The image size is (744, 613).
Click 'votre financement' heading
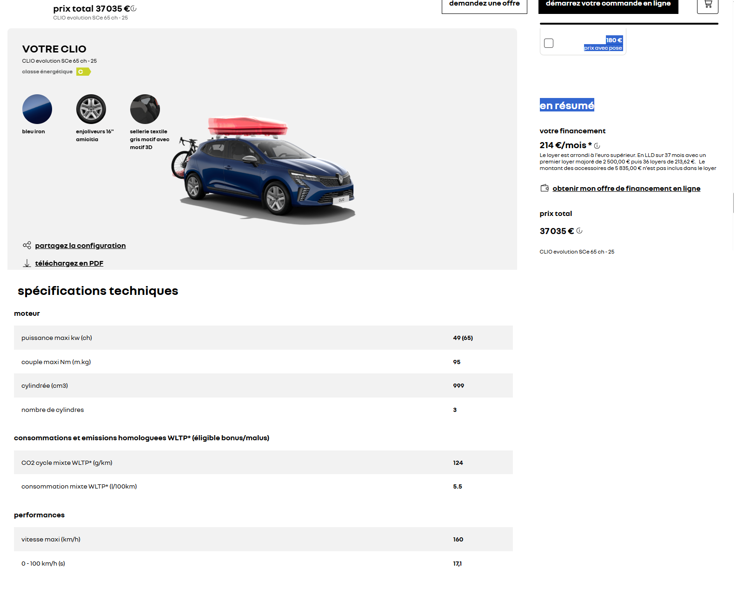pos(572,131)
